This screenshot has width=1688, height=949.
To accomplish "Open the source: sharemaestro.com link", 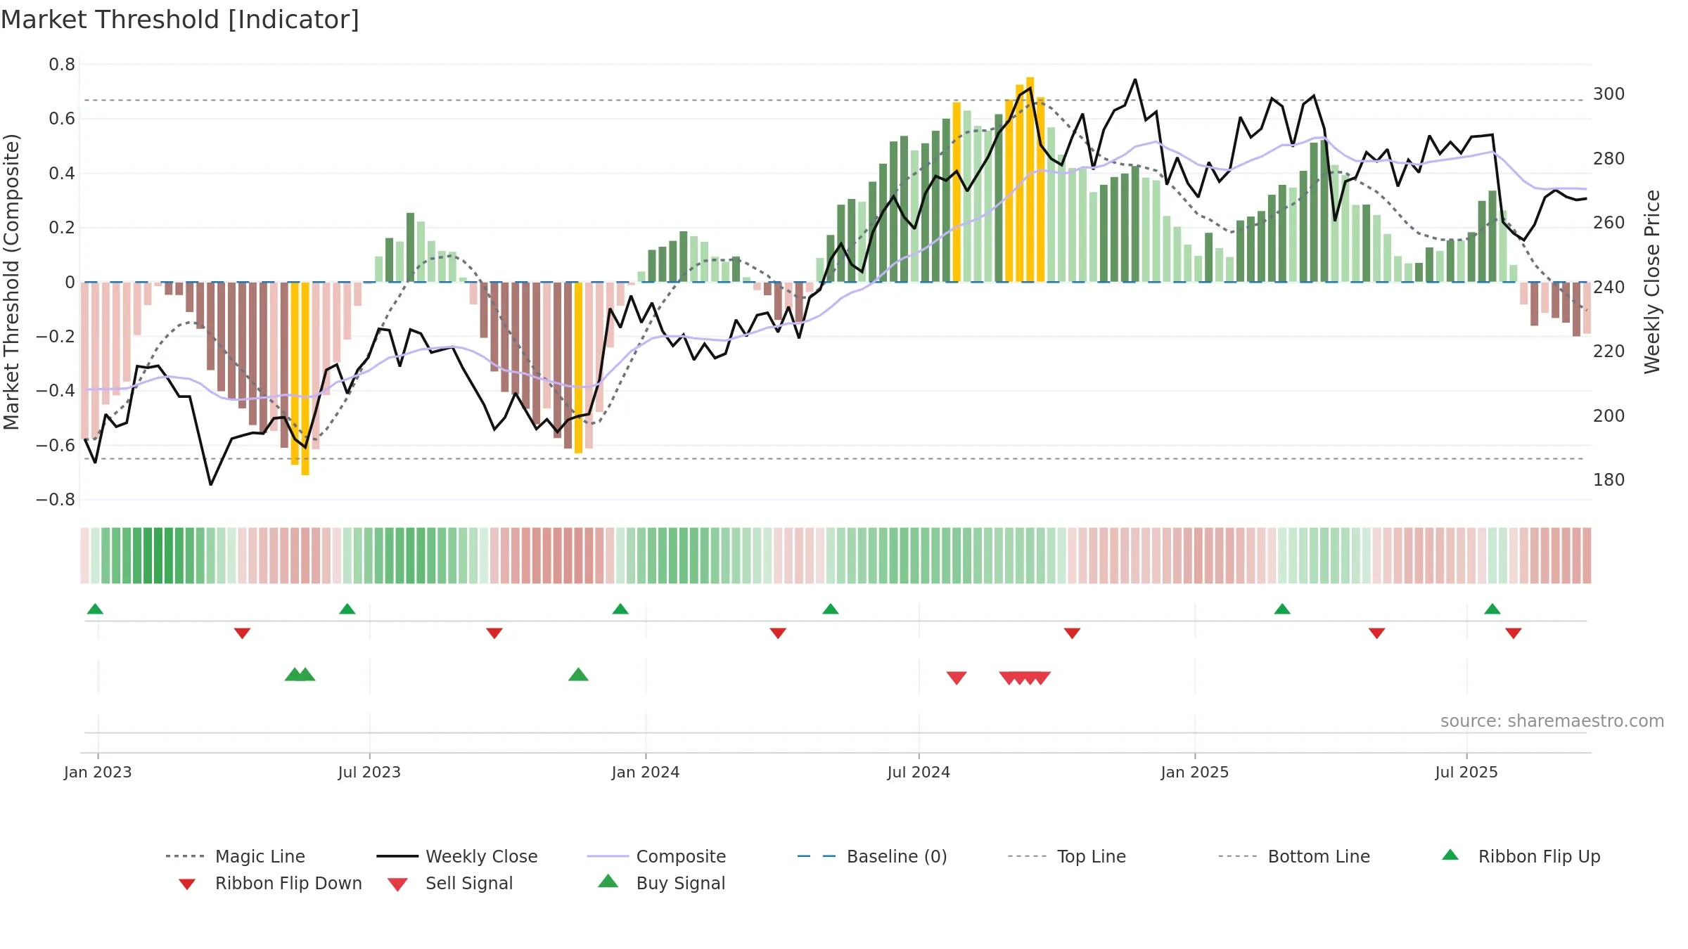I will pyautogui.click(x=1552, y=721).
